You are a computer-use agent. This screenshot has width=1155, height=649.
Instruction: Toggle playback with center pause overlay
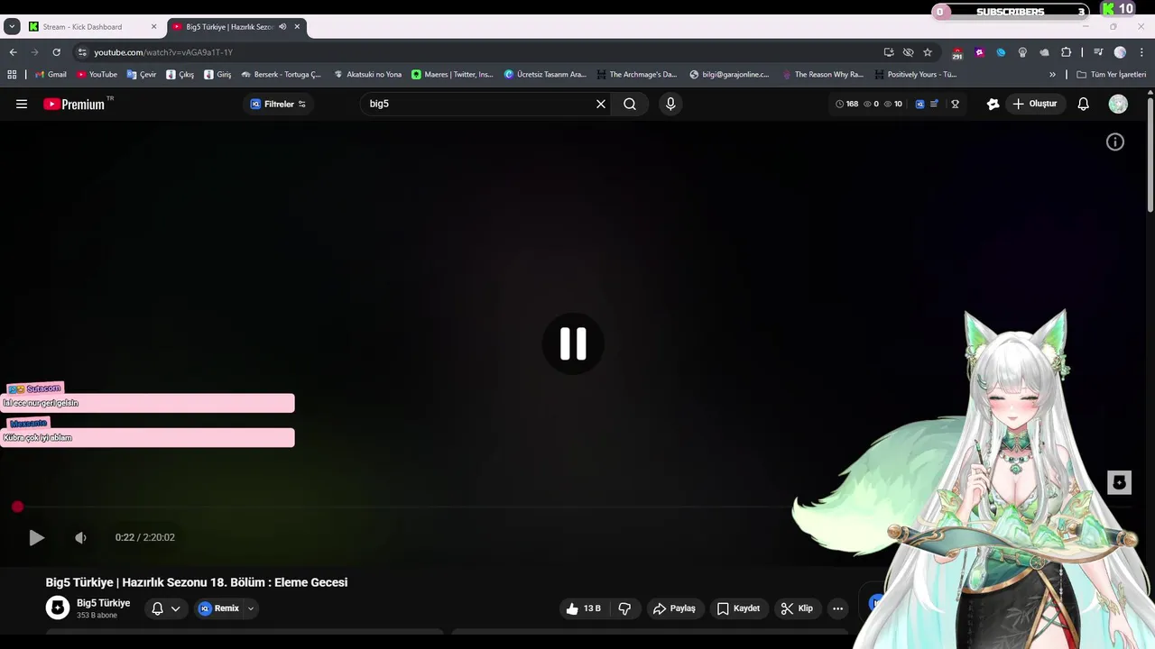[x=573, y=343]
